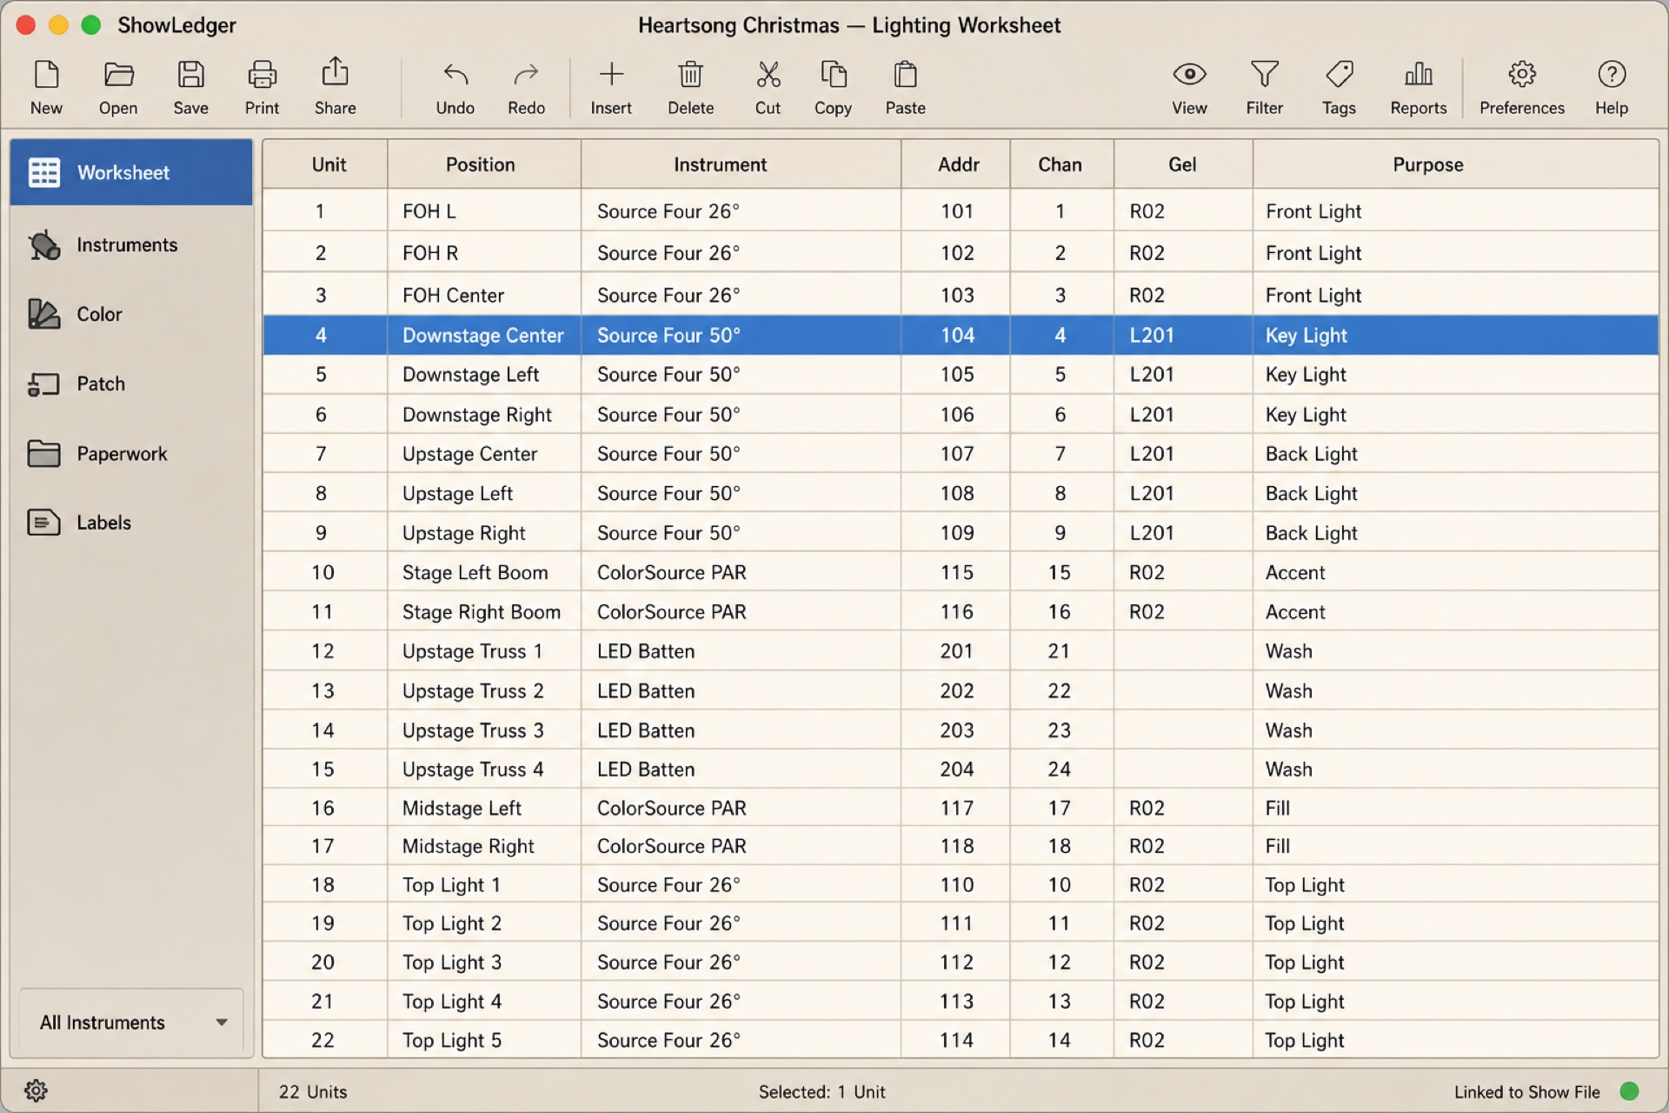
Task: Open the Labels sidebar section
Action: point(131,523)
